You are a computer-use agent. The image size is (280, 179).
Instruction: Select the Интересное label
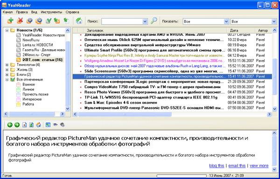coord(32,99)
